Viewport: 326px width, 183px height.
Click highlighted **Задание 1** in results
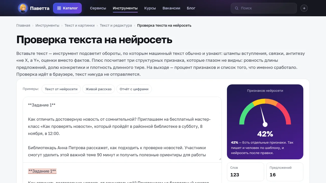click(x=42, y=171)
